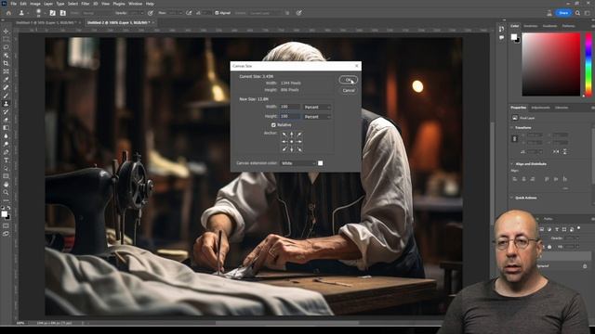Open the Filter menu

[x=86, y=4]
